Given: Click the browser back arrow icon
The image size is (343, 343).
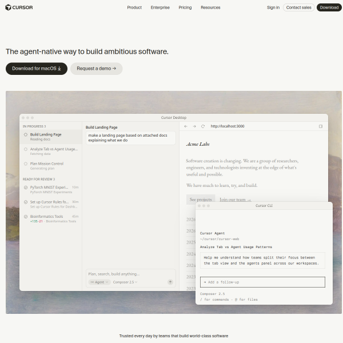Looking at the screenshot, I should point(186,126).
